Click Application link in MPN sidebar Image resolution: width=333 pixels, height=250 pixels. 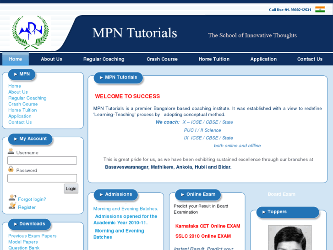(x=20, y=116)
